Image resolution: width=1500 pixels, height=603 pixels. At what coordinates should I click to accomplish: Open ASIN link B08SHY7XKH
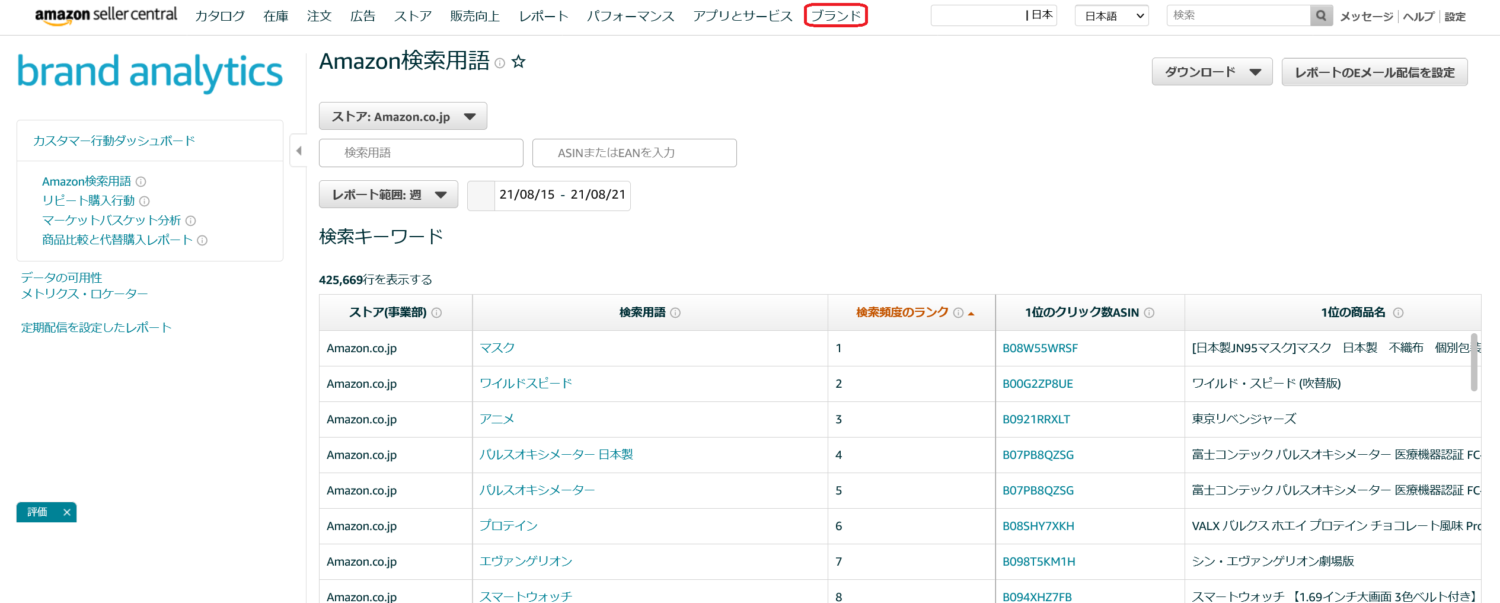coord(1038,527)
